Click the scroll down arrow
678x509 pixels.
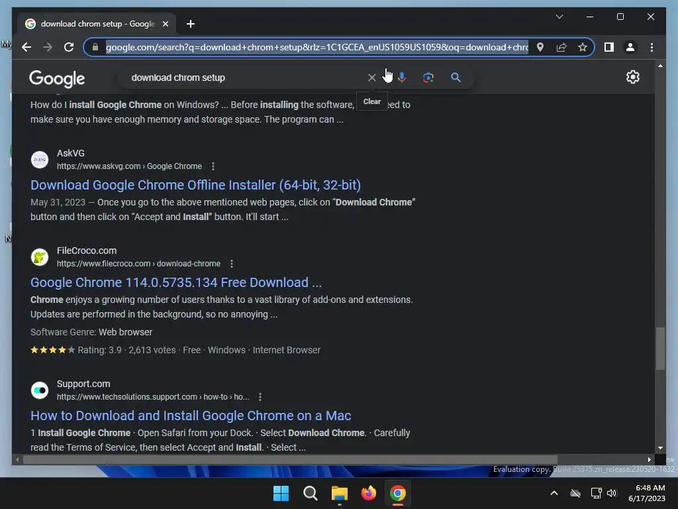pyautogui.click(x=660, y=448)
